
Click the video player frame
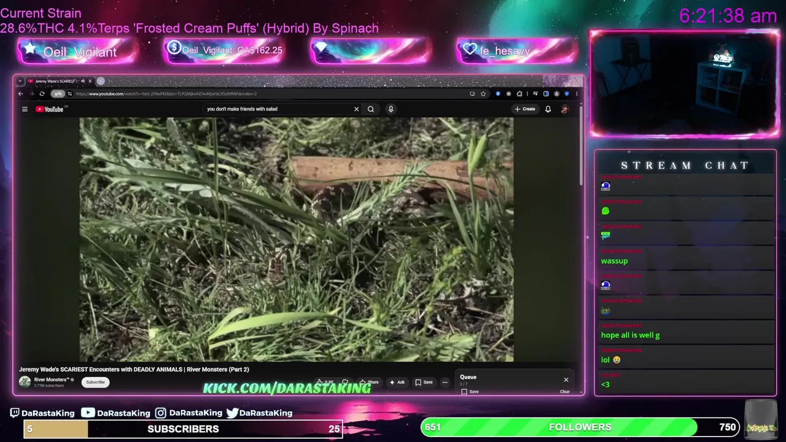pos(297,239)
